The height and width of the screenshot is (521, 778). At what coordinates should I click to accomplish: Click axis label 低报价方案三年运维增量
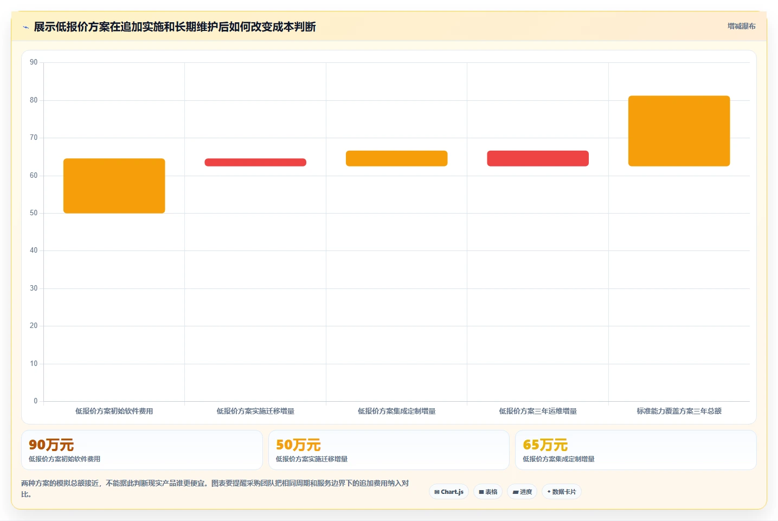tap(538, 411)
